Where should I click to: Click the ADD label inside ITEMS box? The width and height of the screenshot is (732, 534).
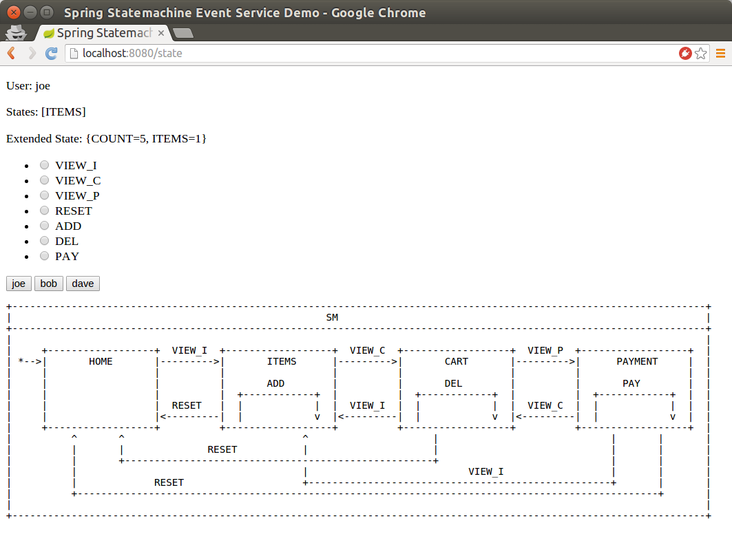click(275, 383)
